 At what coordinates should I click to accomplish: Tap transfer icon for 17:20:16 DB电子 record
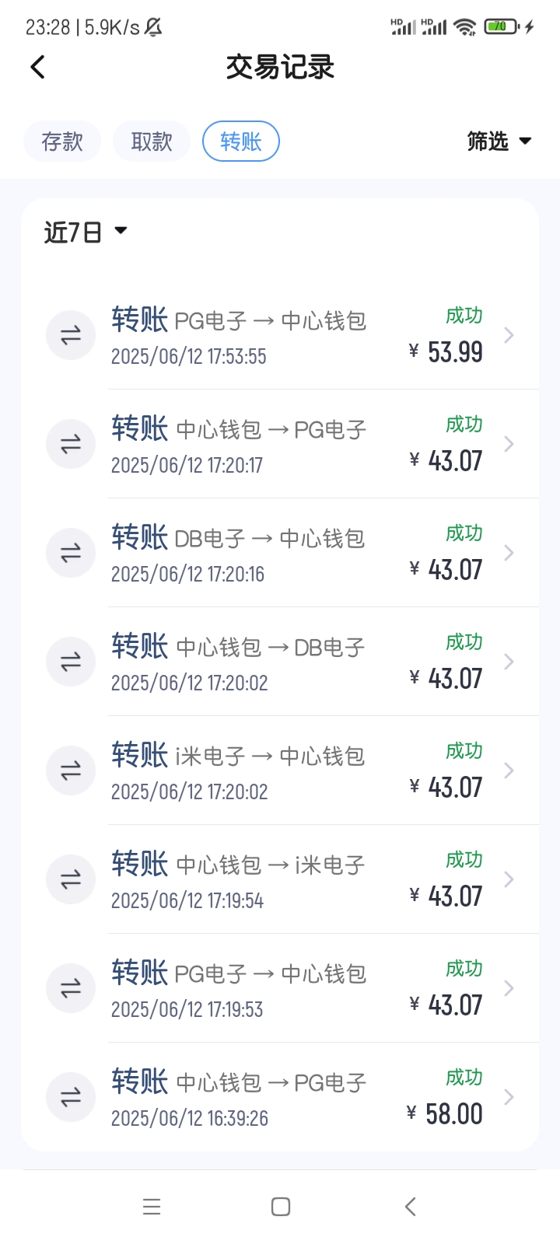coord(71,553)
